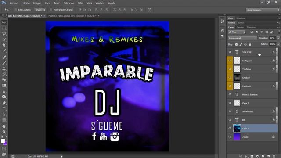Image resolution: width=281 pixels, height=158 pixels.
Task: Select the Crop tool
Action: pyautogui.click(x=4, y=45)
